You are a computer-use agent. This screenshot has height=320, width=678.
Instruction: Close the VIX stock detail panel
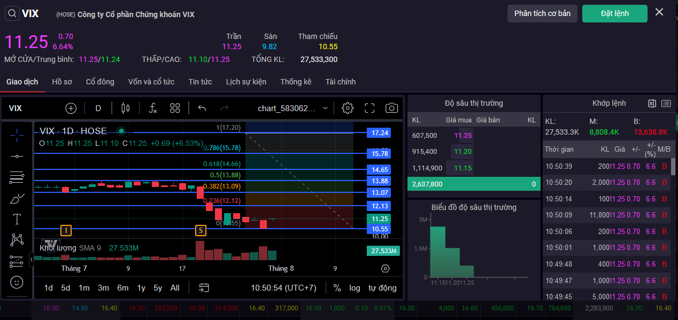click(x=659, y=12)
